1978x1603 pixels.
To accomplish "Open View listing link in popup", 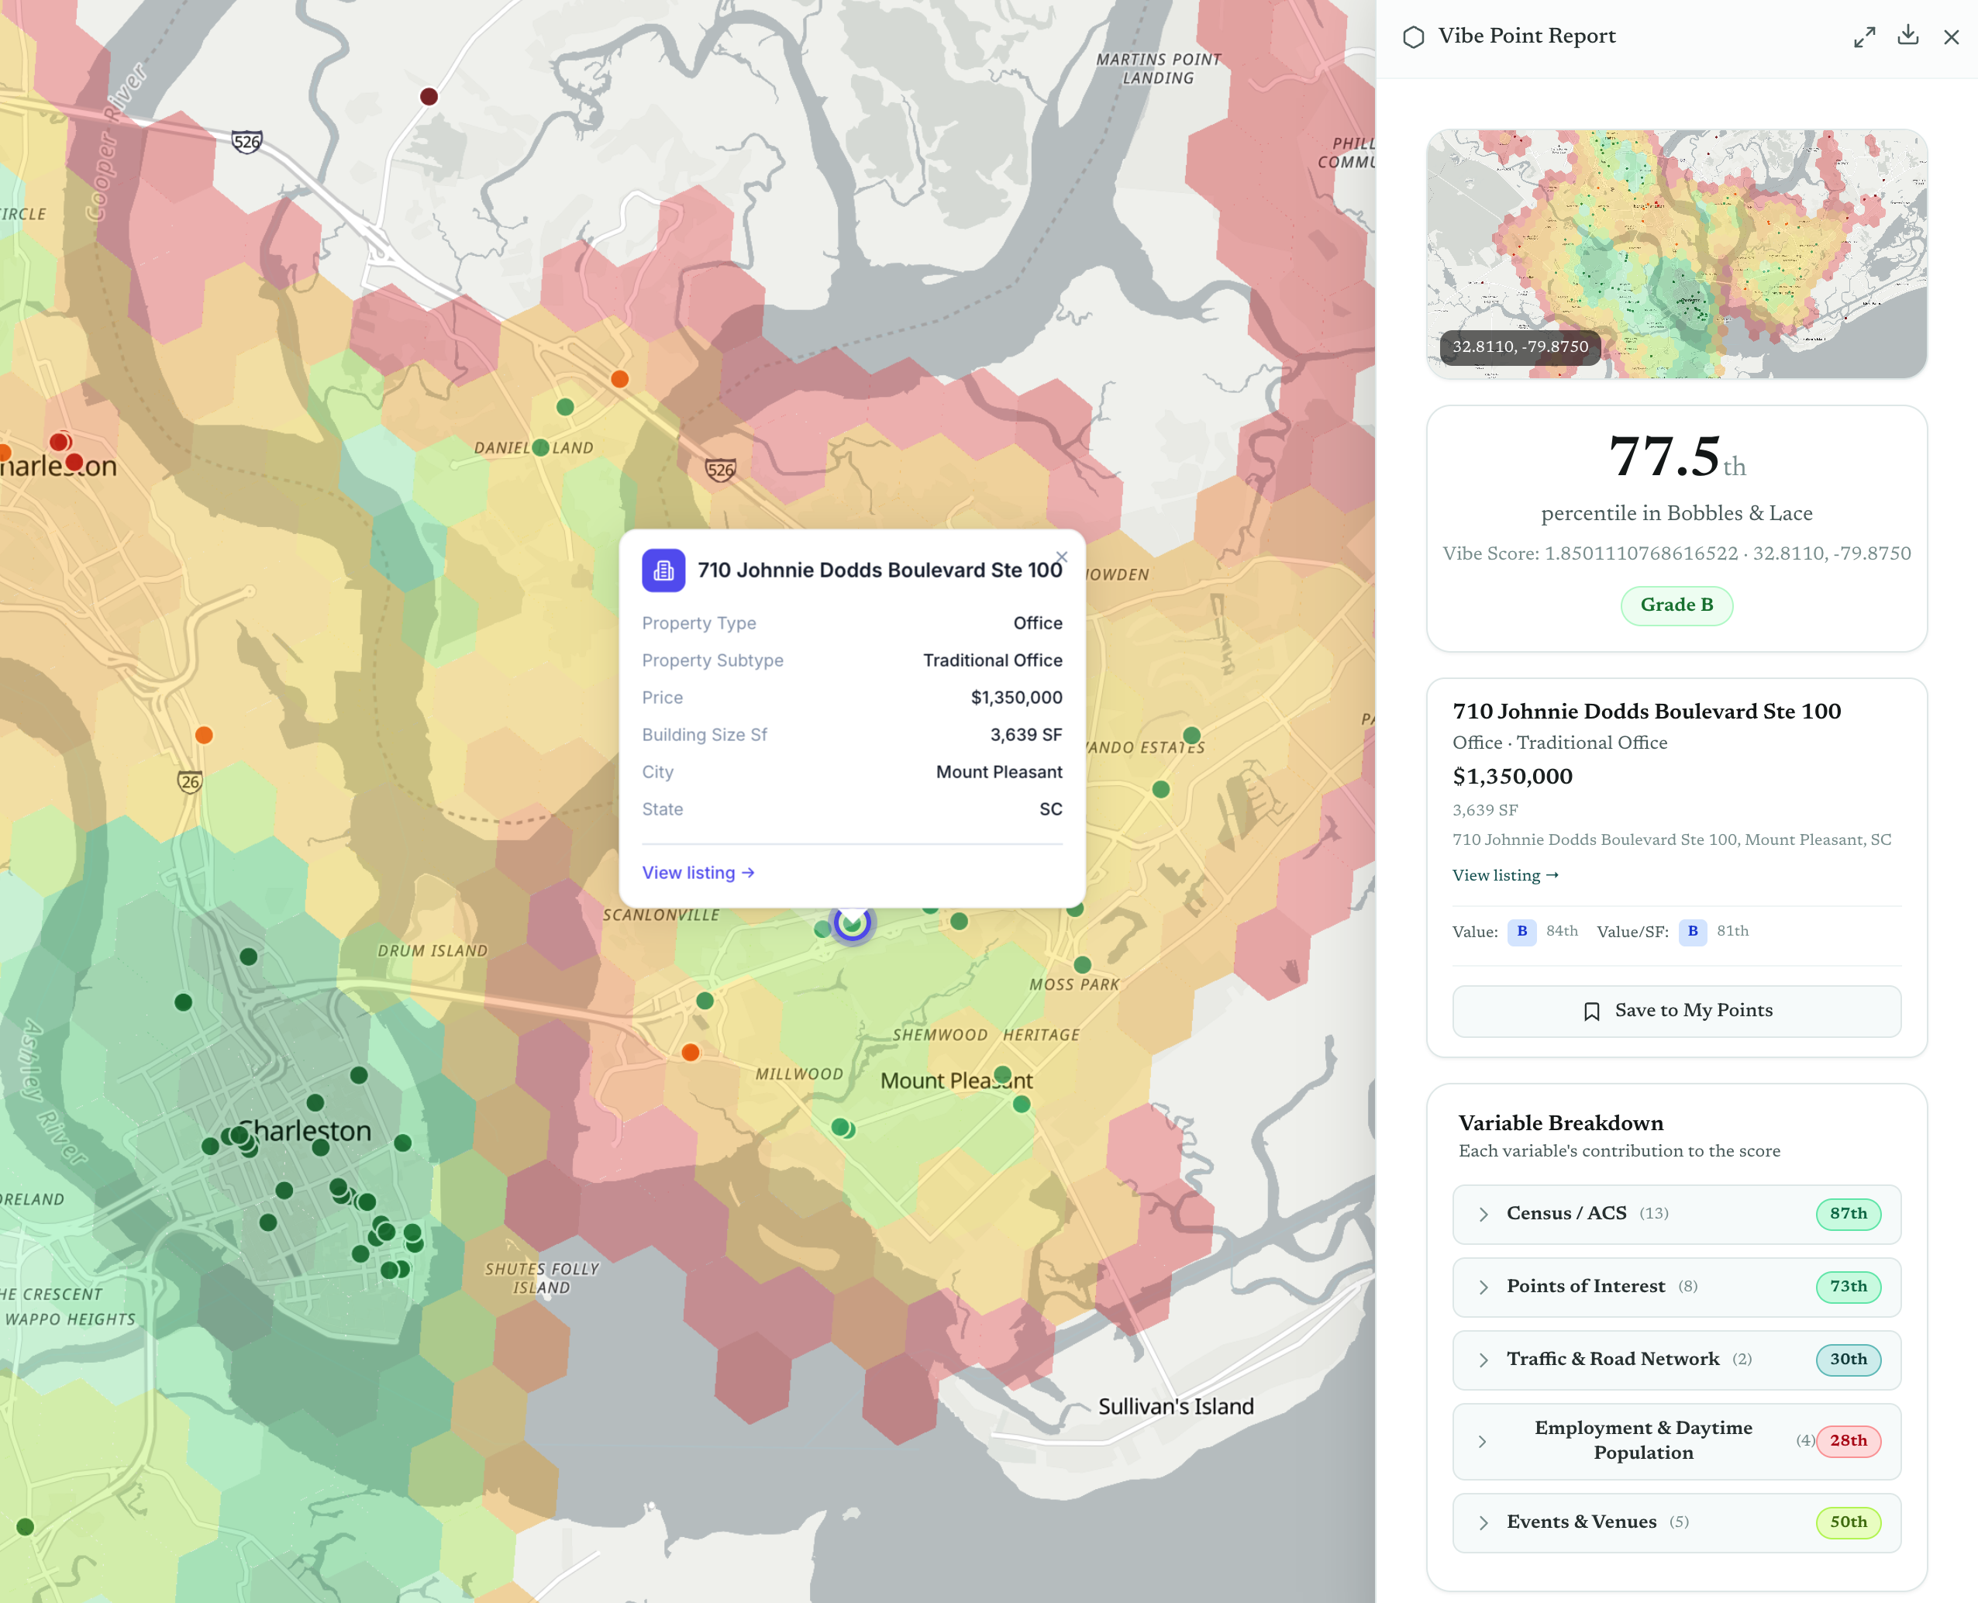I will (x=698, y=873).
